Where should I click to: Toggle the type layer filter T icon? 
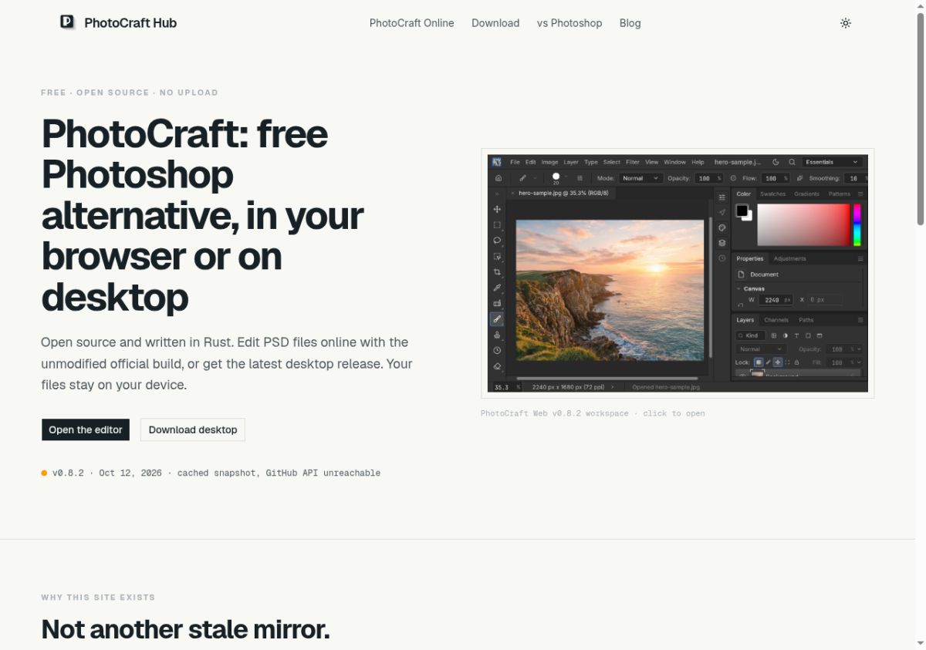pyautogui.click(x=796, y=335)
